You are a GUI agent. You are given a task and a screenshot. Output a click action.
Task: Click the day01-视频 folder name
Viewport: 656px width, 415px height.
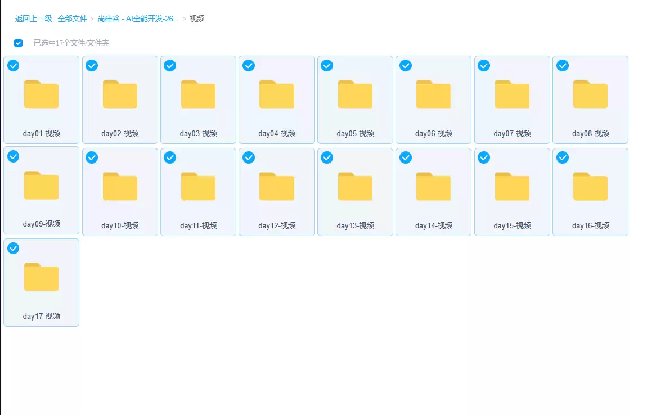(x=42, y=133)
